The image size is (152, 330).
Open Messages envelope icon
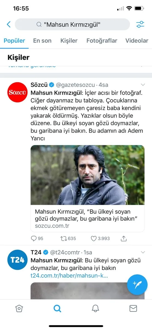133,308
